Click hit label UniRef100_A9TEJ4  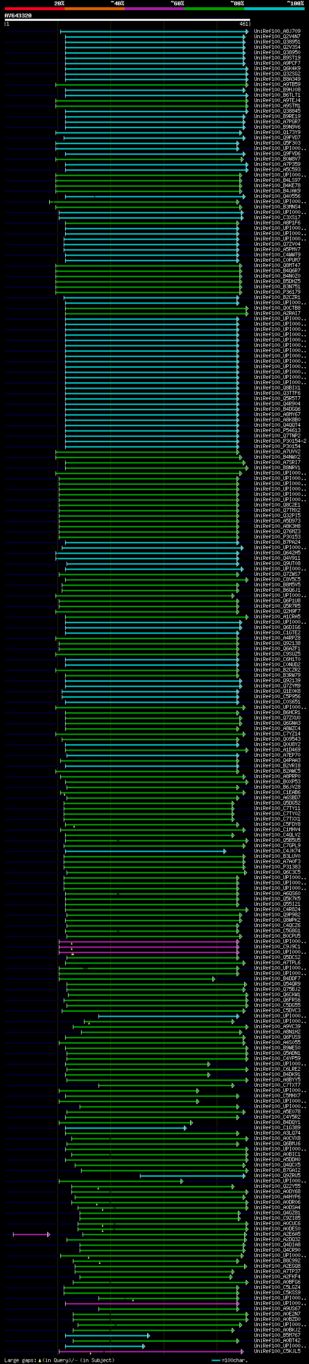pos(277,101)
